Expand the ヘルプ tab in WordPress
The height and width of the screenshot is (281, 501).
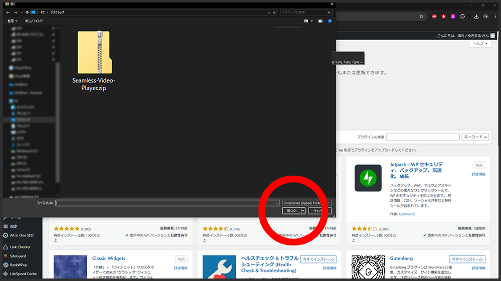coord(480,43)
